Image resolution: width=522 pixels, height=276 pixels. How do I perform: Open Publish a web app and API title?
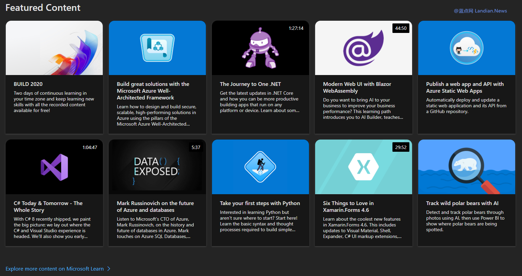[x=465, y=88]
